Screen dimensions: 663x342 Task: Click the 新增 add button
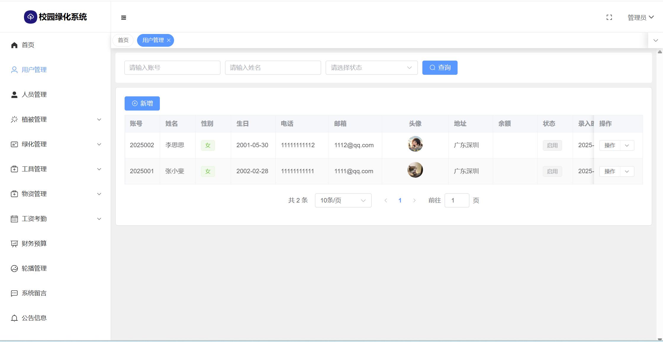(142, 103)
